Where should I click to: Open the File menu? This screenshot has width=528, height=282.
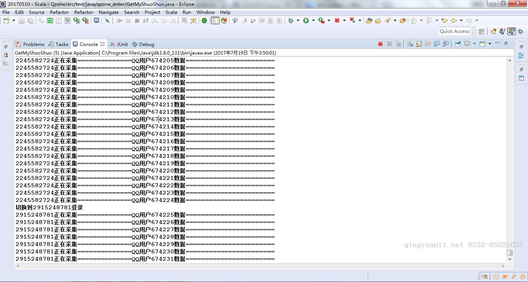[x=6, y=12]
